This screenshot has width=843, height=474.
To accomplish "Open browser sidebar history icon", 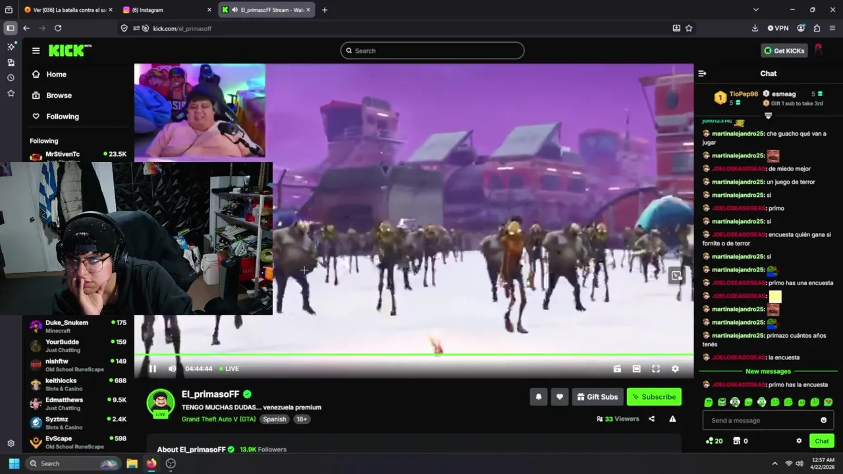I will click(x=11, y=78).
